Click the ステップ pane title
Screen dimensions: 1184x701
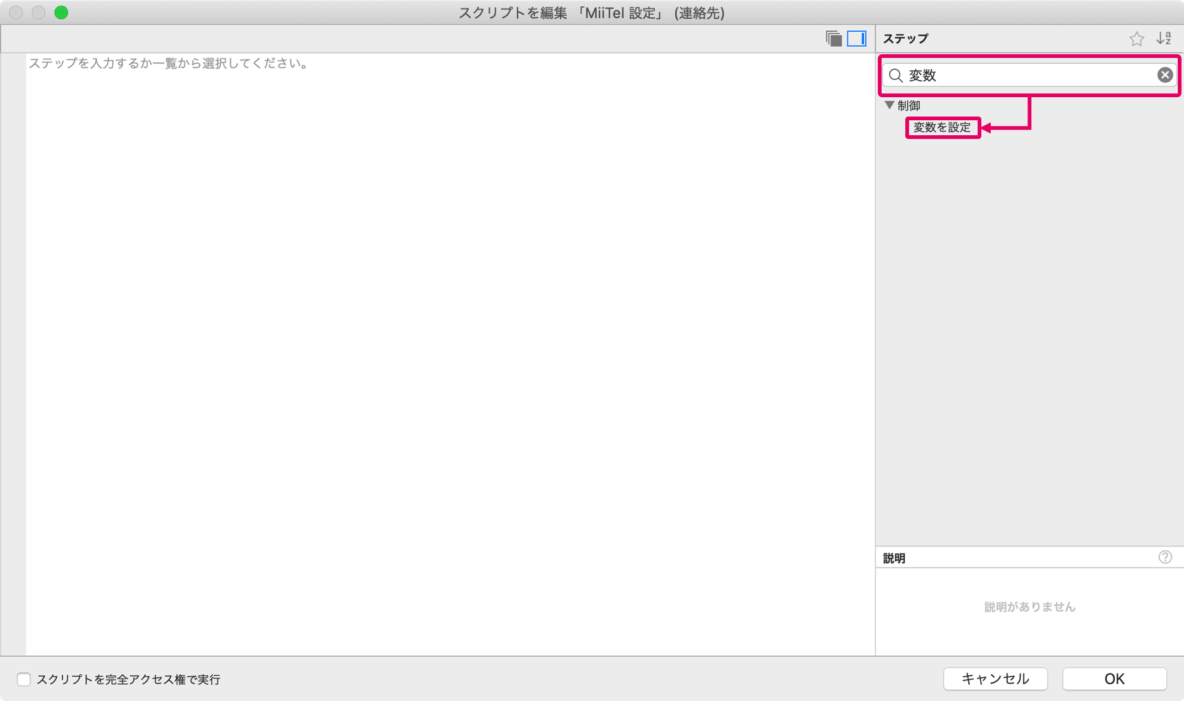[905, 39]
